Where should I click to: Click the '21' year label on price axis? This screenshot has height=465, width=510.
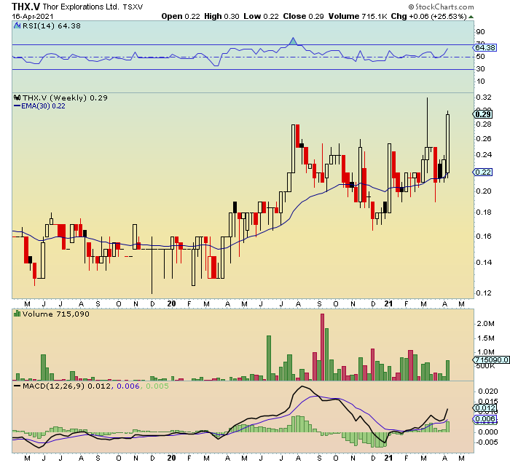388,304
